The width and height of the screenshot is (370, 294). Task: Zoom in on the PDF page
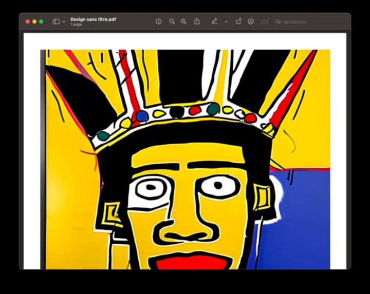pos(183,22)
